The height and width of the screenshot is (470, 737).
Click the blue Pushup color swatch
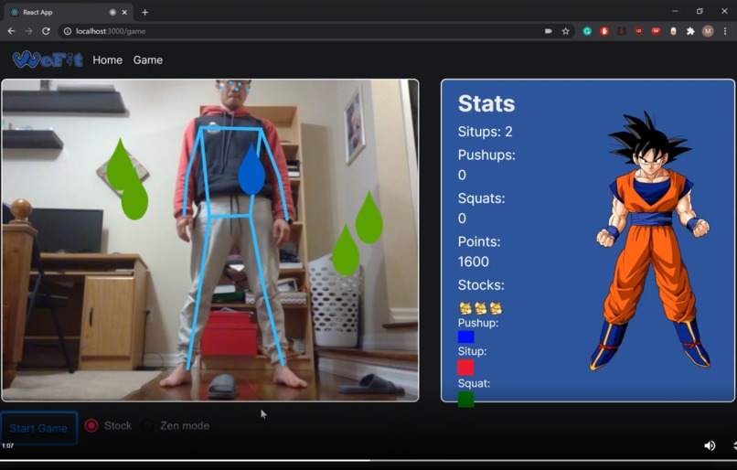point(465,337)
